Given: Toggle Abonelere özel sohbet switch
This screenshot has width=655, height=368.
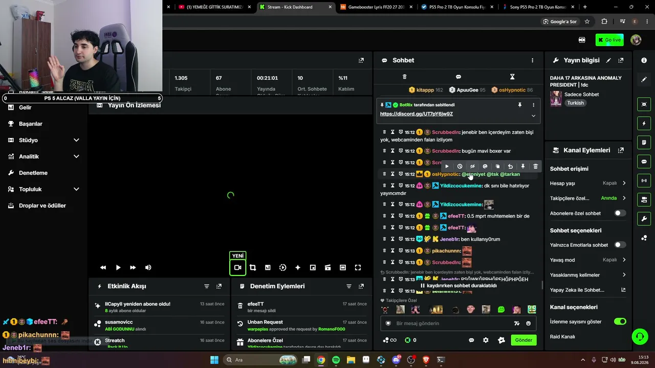Looking at the screenshot, I should tap(620, 213).
